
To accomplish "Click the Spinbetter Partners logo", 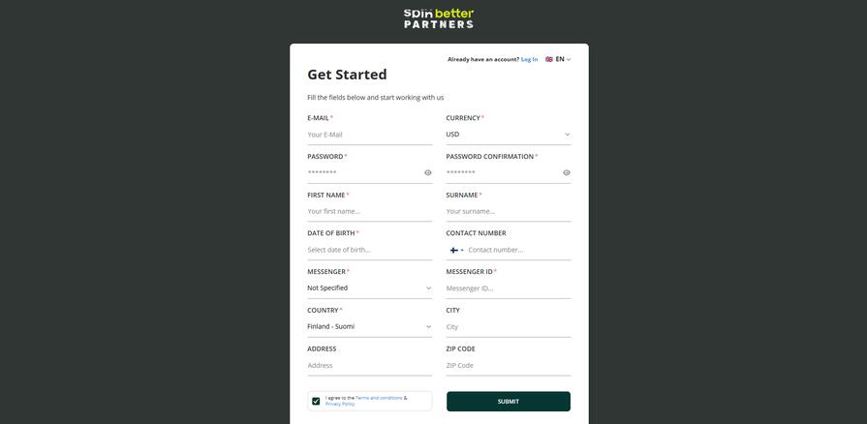I will (x=439, y=17).
